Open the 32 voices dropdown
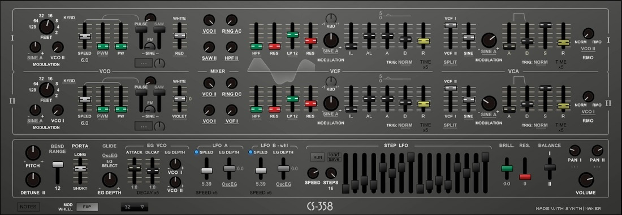This screenshot has width=622, height=215. [135, 207]
